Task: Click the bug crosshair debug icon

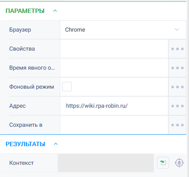Action: click(x=179, y=163)
